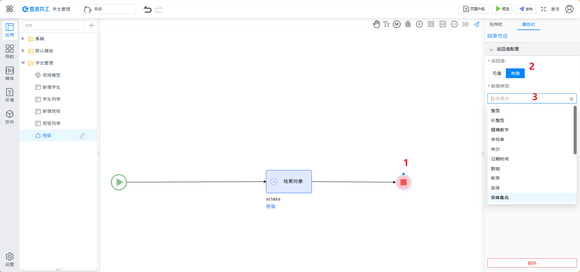Image resolution: width=580 pixels, height=272 pixels.
Task: Open the 媒体 sidebar section
Action: point(10,74)
